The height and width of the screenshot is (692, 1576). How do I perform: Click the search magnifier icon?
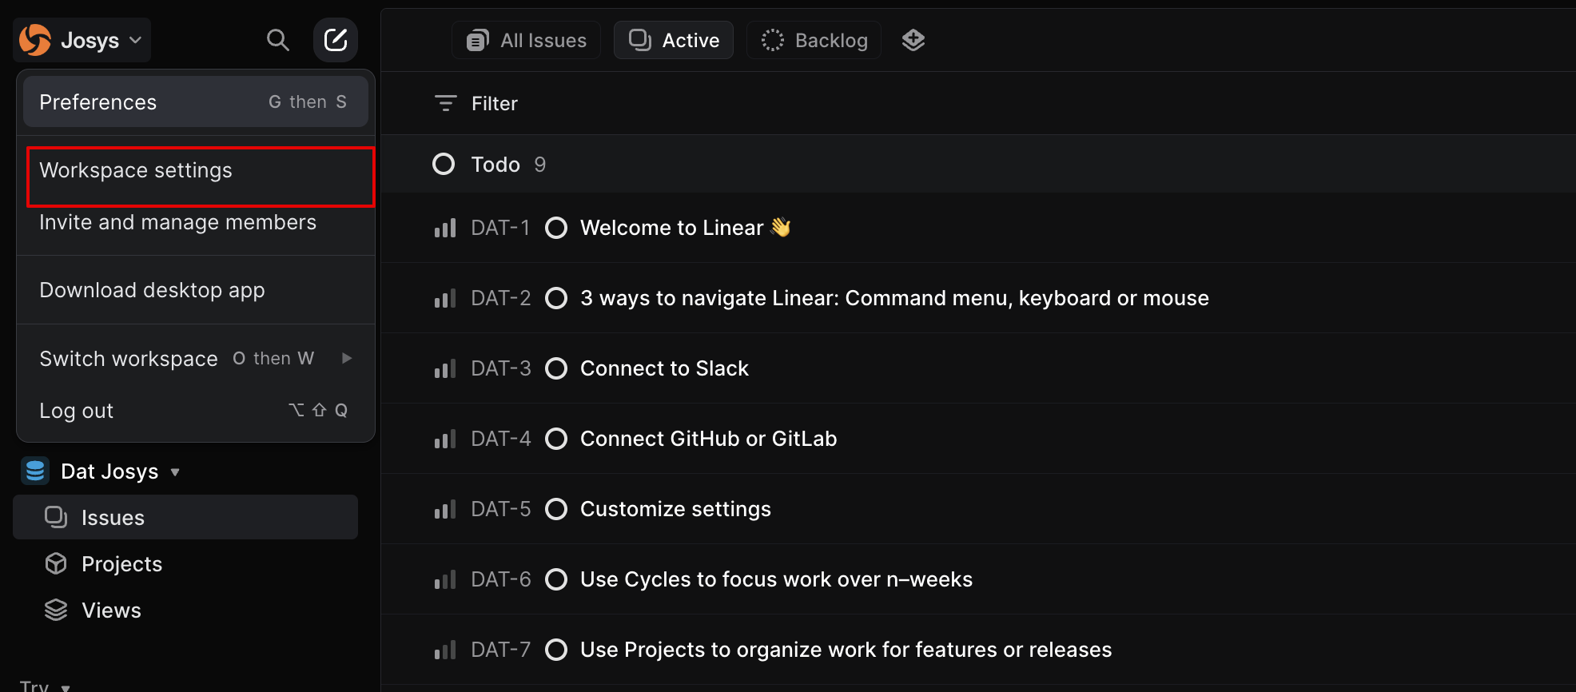pos(277,40)
